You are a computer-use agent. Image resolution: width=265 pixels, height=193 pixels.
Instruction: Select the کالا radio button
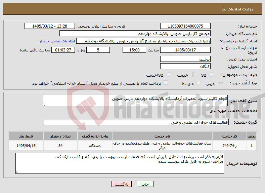point(212,75)
